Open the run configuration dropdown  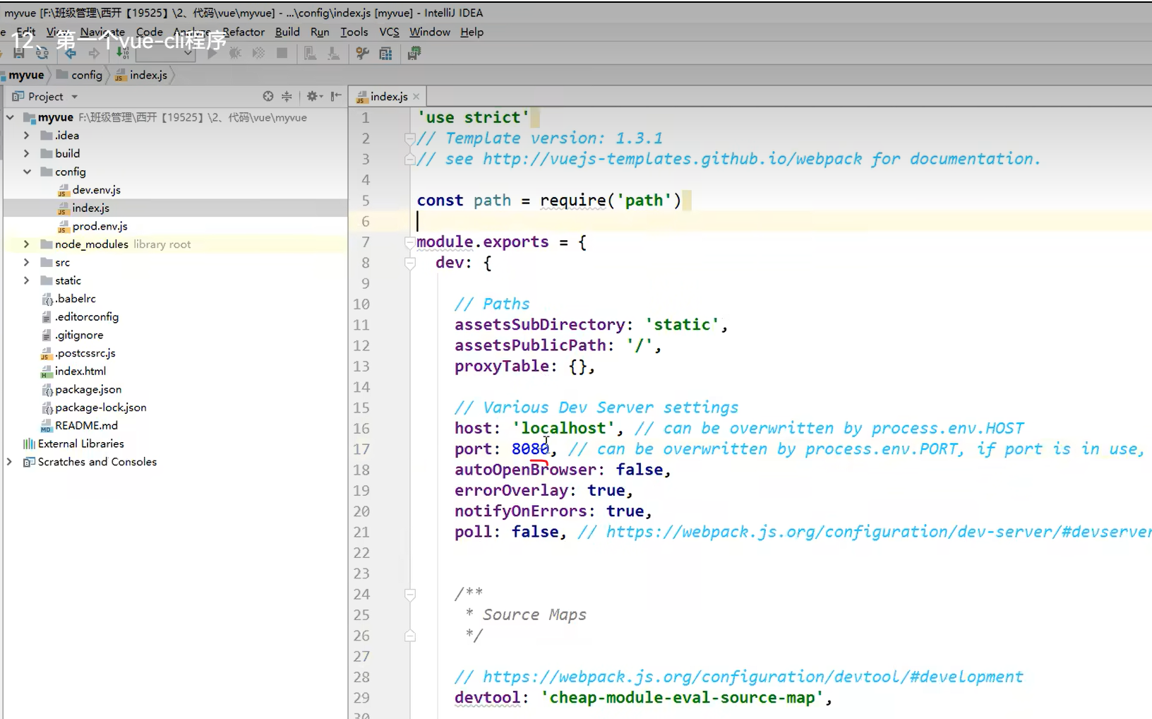[x=166, y=53]
